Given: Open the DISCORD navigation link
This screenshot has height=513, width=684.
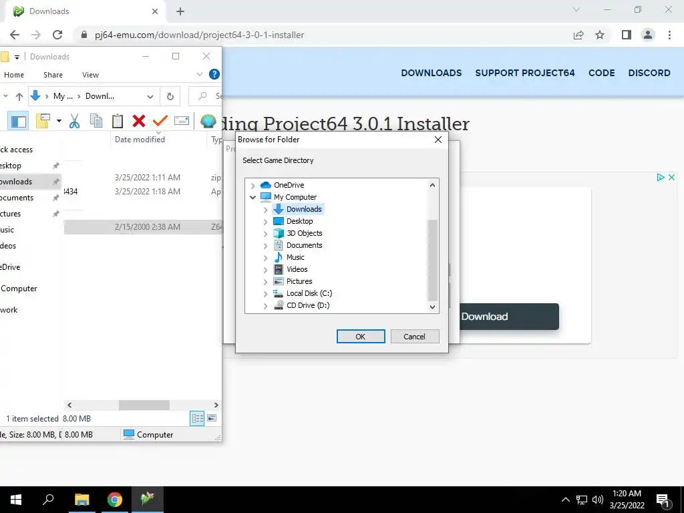Looking at the screenshot, I should coord(649,73).
